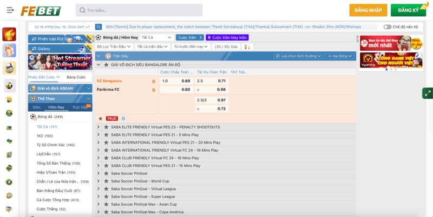Click the list view icon beside TRỰC badge

click(x=123, y=118)
